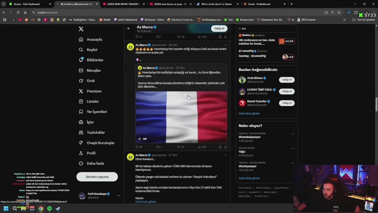Share the French flag GIF tweet
Image resolution: width=378 pixels, height=213 pixels.
[226, 147]
